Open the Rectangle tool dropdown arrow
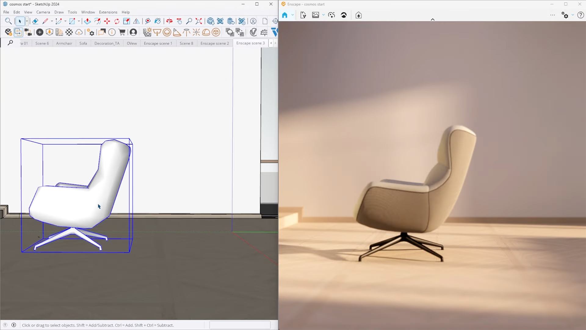The width and height of the screenshot is (586, 330). (x=79, y=21)
